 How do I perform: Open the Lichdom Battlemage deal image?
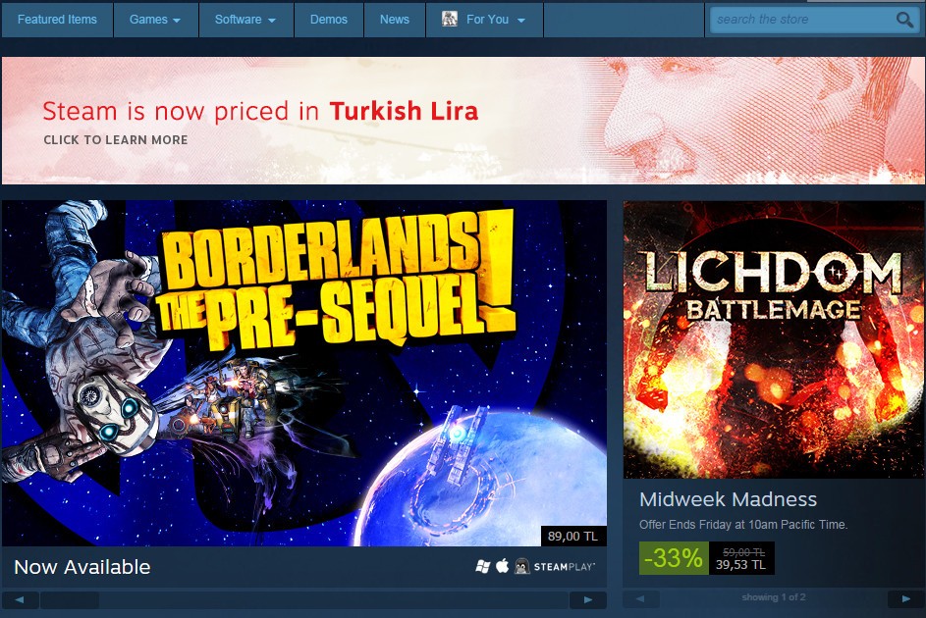(774, 339)
